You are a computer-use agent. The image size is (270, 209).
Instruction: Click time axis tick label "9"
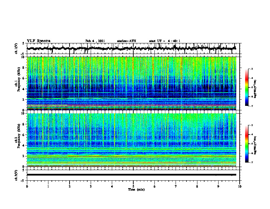pos(218,186)
